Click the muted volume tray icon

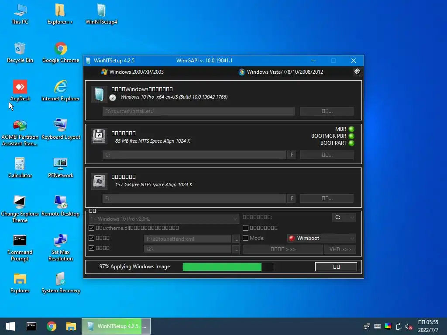pos(409,326)
